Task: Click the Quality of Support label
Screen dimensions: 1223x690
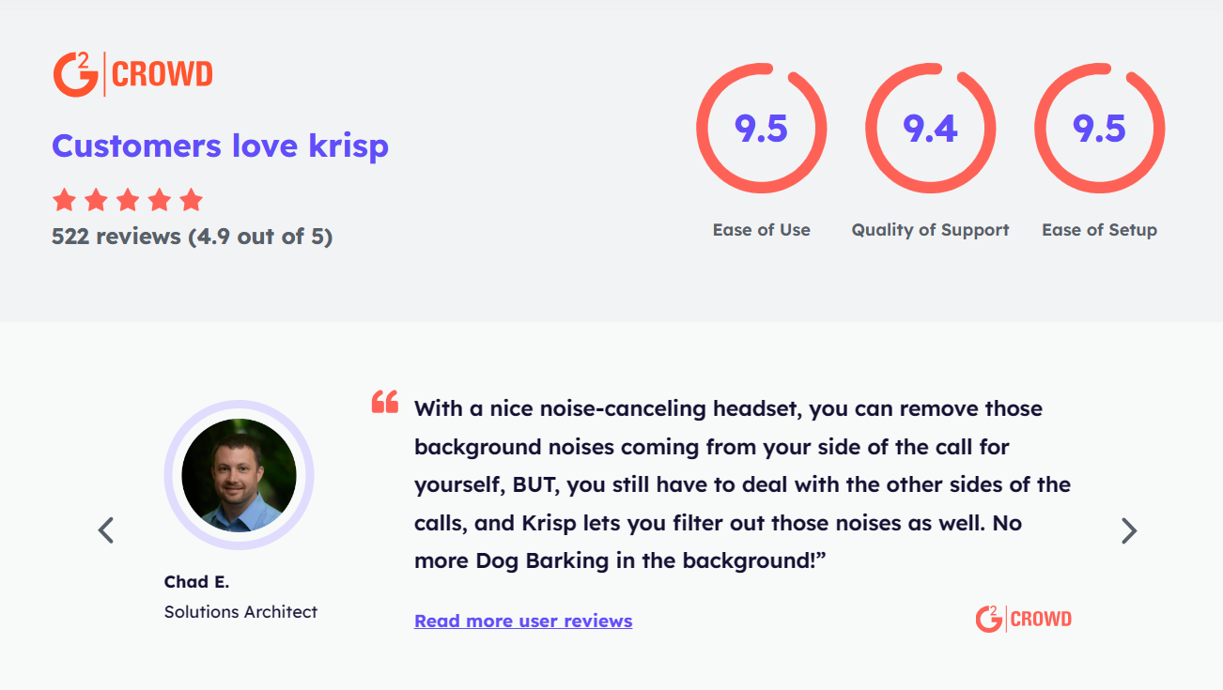Action: [931, 230]
